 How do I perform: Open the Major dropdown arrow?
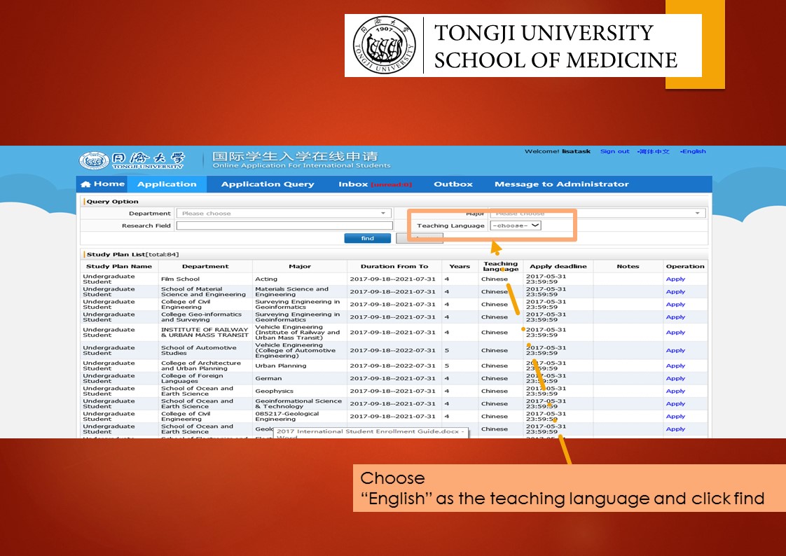click(x=697, y=214)
